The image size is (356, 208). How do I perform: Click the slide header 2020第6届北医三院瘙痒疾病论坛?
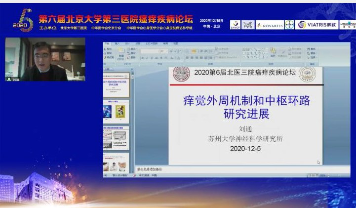(x=245, y=73)
